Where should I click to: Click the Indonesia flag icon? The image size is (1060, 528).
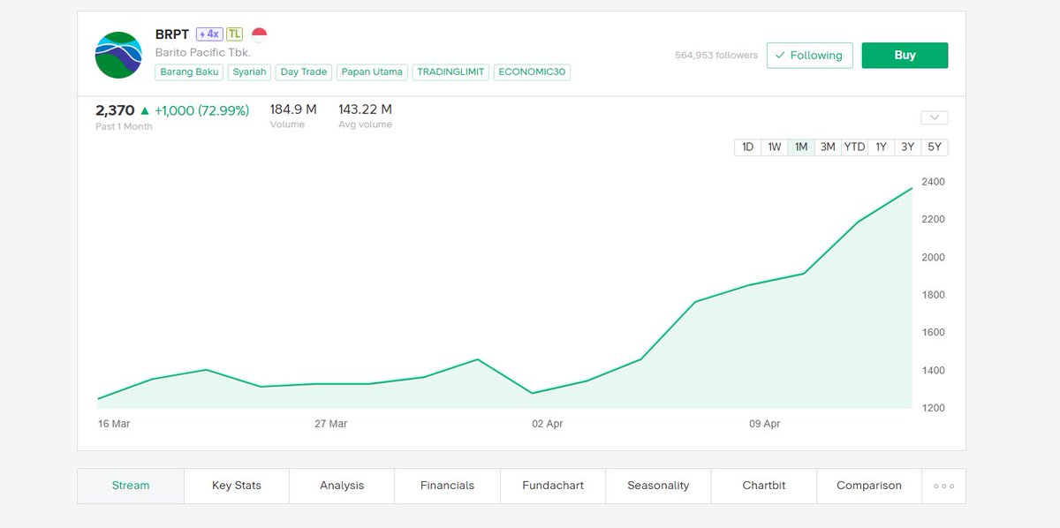(259, 34)
